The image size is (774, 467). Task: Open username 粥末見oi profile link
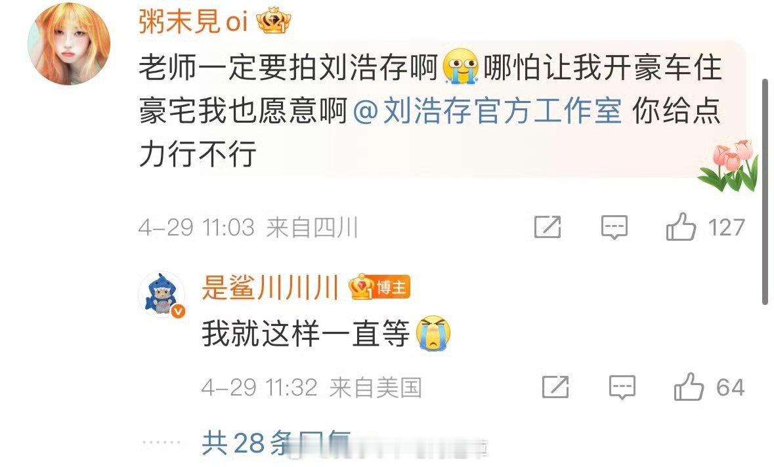tap(193, 22)
